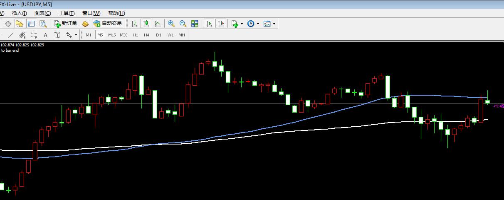
Task: Tile chart windows with the grid icon
Action: coord(194,24)
